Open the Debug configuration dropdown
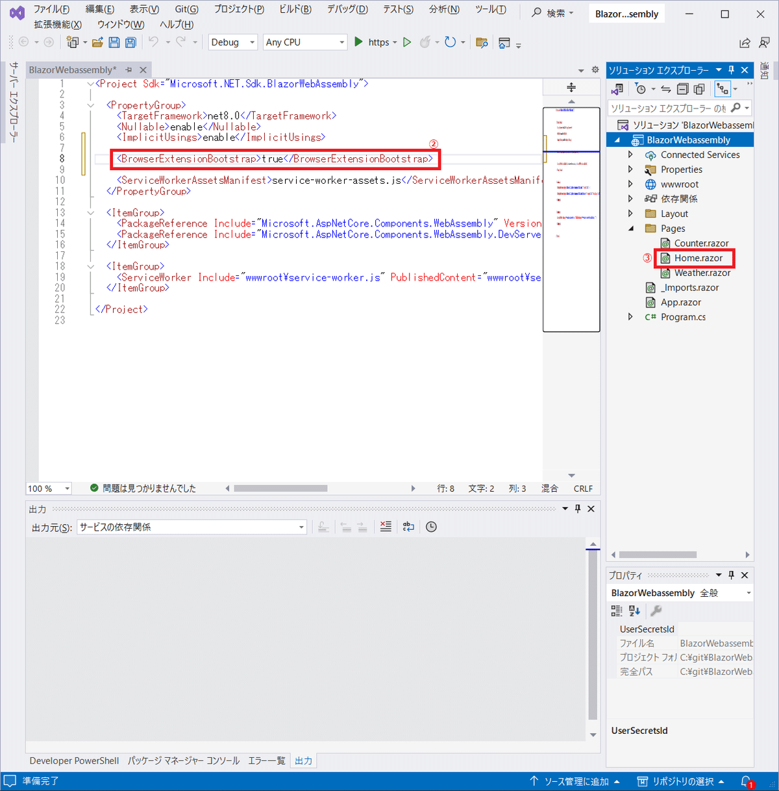Image resolution: width=779 pixels, height=791 pixels. click(x=233, y=42)
